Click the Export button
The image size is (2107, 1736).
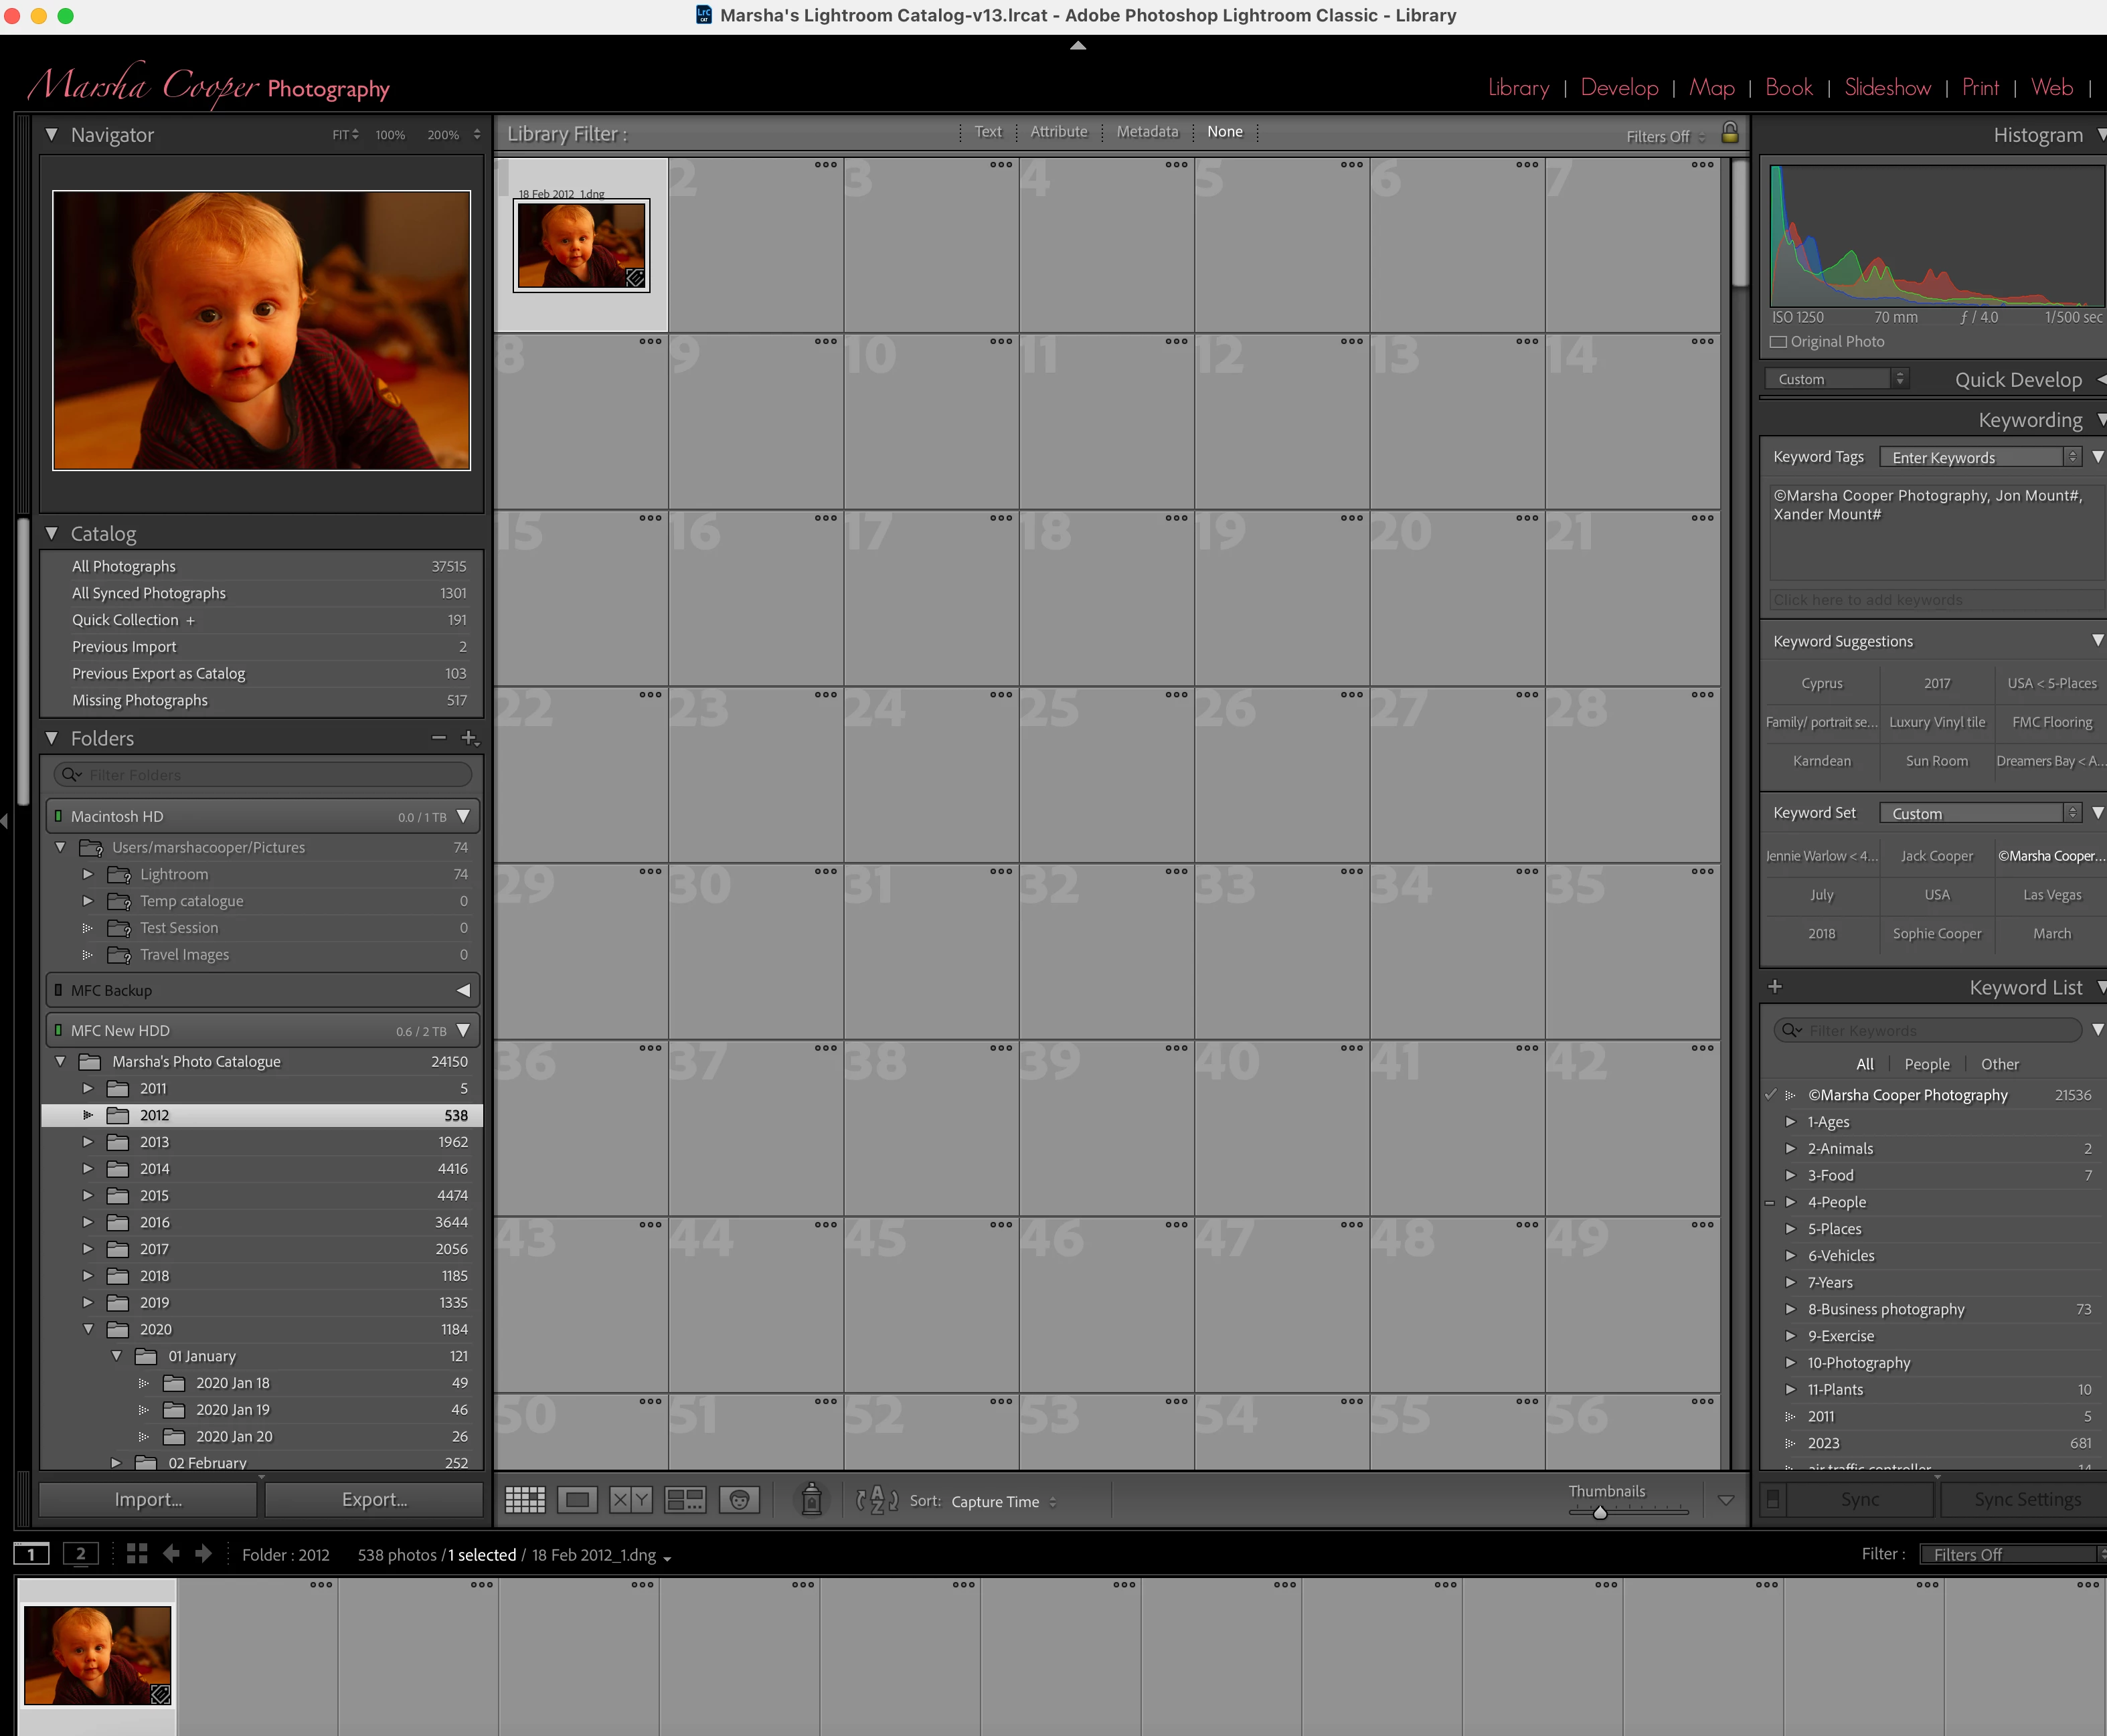coord(374,1499)
